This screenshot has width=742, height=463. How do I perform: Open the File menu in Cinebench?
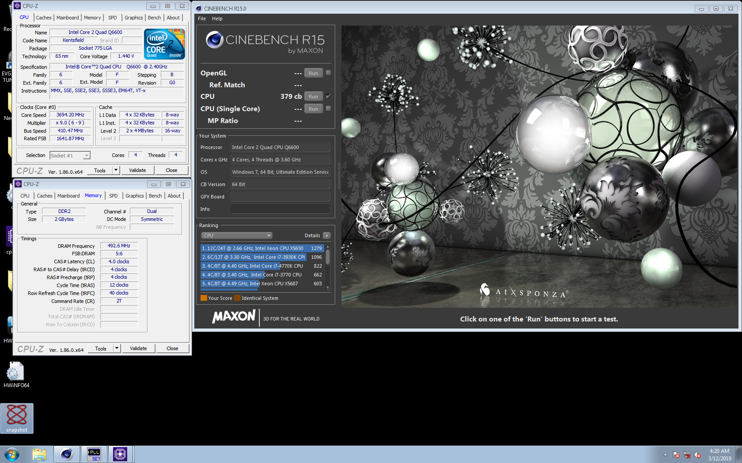pyautogui.click(x=202, y=19)
